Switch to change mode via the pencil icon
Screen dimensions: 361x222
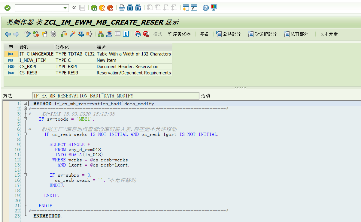point(27,34)
